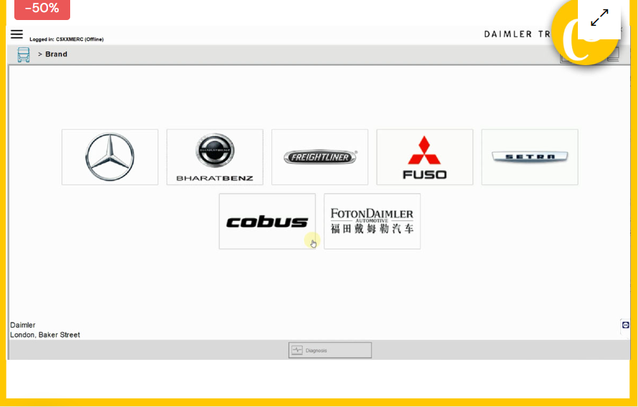Click the Logged in user status text
The height and width of the screenshot is (407, 638).
tap(67, 39)
